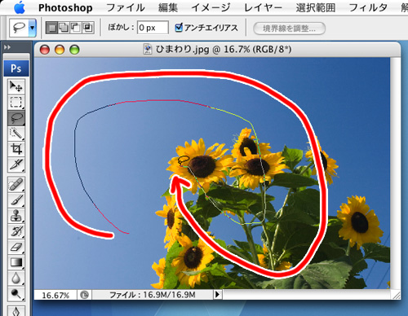Expand the collapsed toolbox double-arrow
This screenshot has width=408, height=316.
click(7, 47)
